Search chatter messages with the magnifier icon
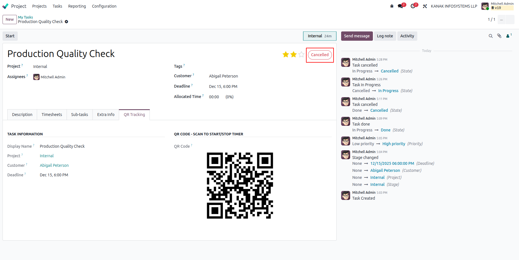The image size is (519, 260). point(491,36)
